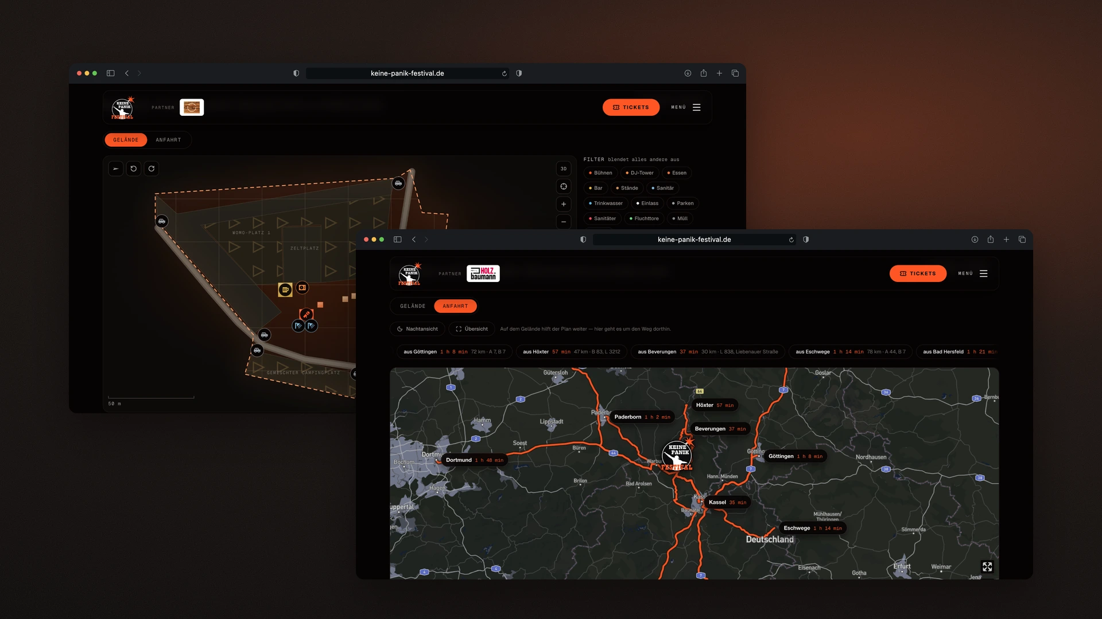Click festival logo marker on route map
This screenshot has width=1102, height=619.
pos(677,456)
